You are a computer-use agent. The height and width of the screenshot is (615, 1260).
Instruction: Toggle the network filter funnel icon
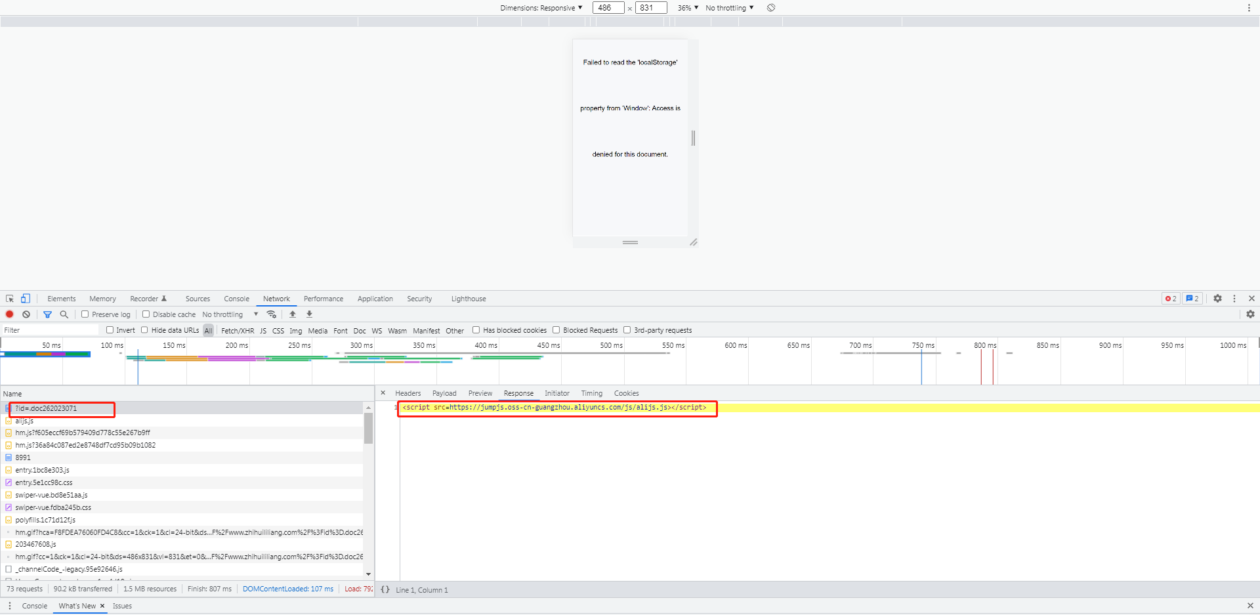(x=47, y=314)
